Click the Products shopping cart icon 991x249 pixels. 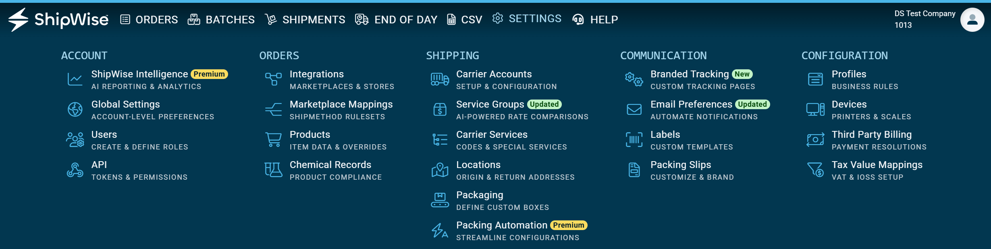pos(273,139)
